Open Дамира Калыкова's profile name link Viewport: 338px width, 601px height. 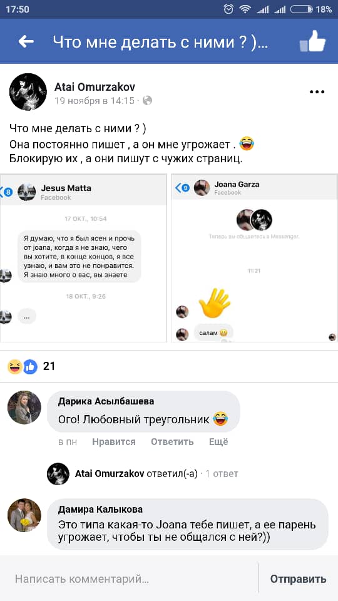100,510
